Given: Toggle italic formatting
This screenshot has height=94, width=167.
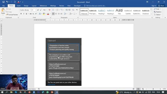Looking at the screenshot, I should [x=24, y=14].
